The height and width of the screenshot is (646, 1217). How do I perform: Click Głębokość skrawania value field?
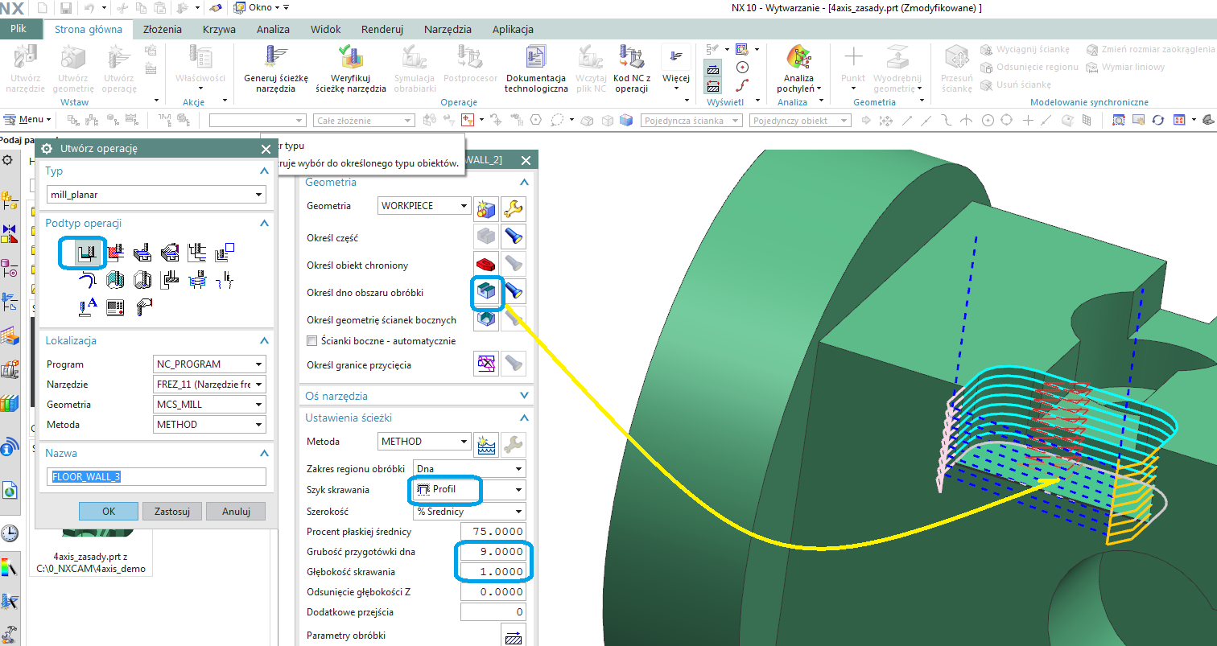click(x=493, y=572)
